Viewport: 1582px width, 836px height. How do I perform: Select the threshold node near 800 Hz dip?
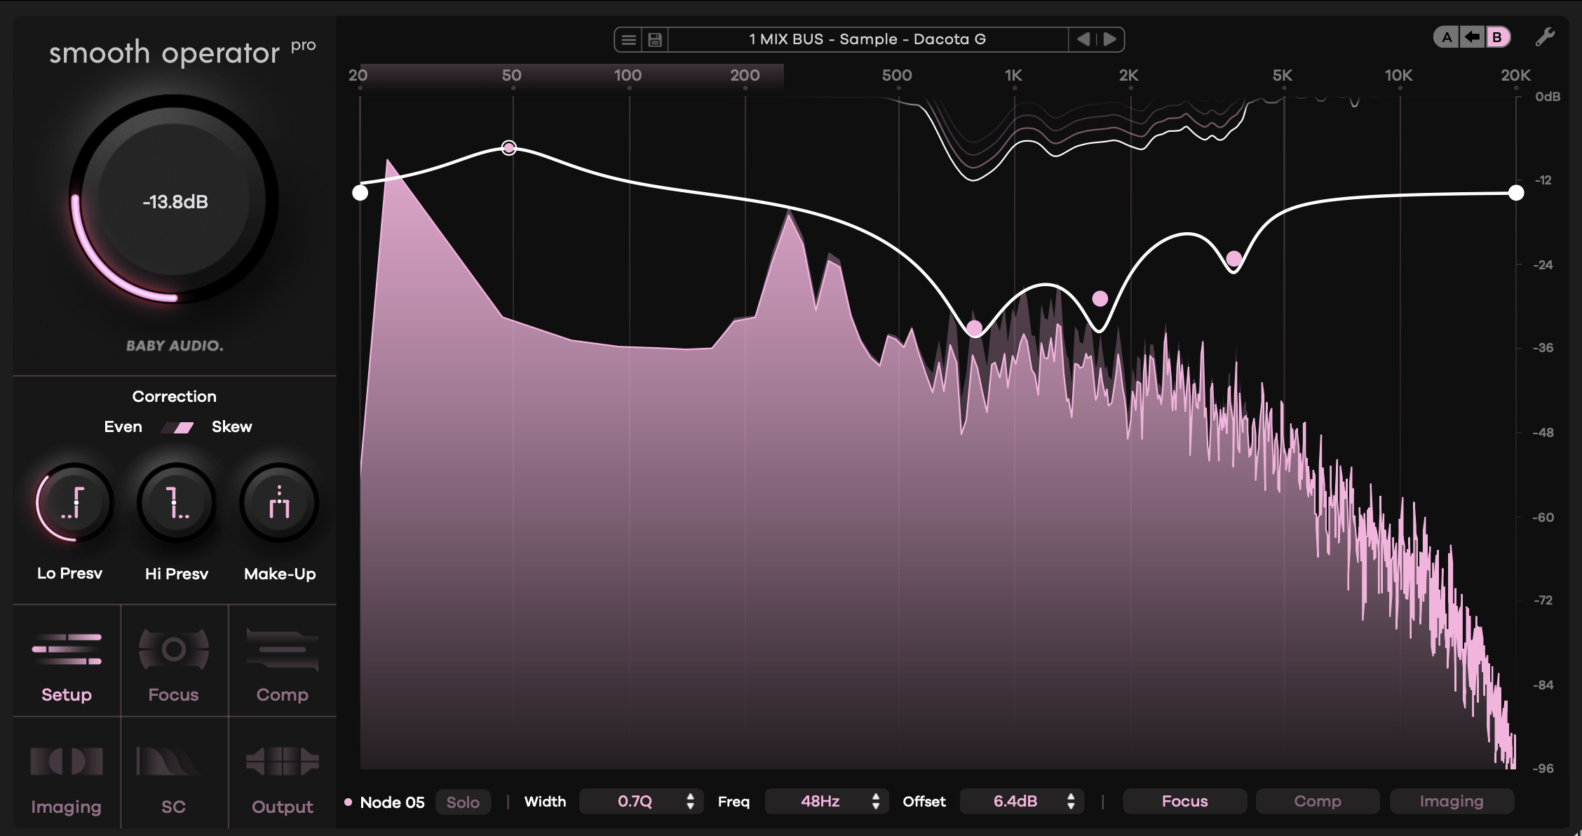(x=974, y=328)
